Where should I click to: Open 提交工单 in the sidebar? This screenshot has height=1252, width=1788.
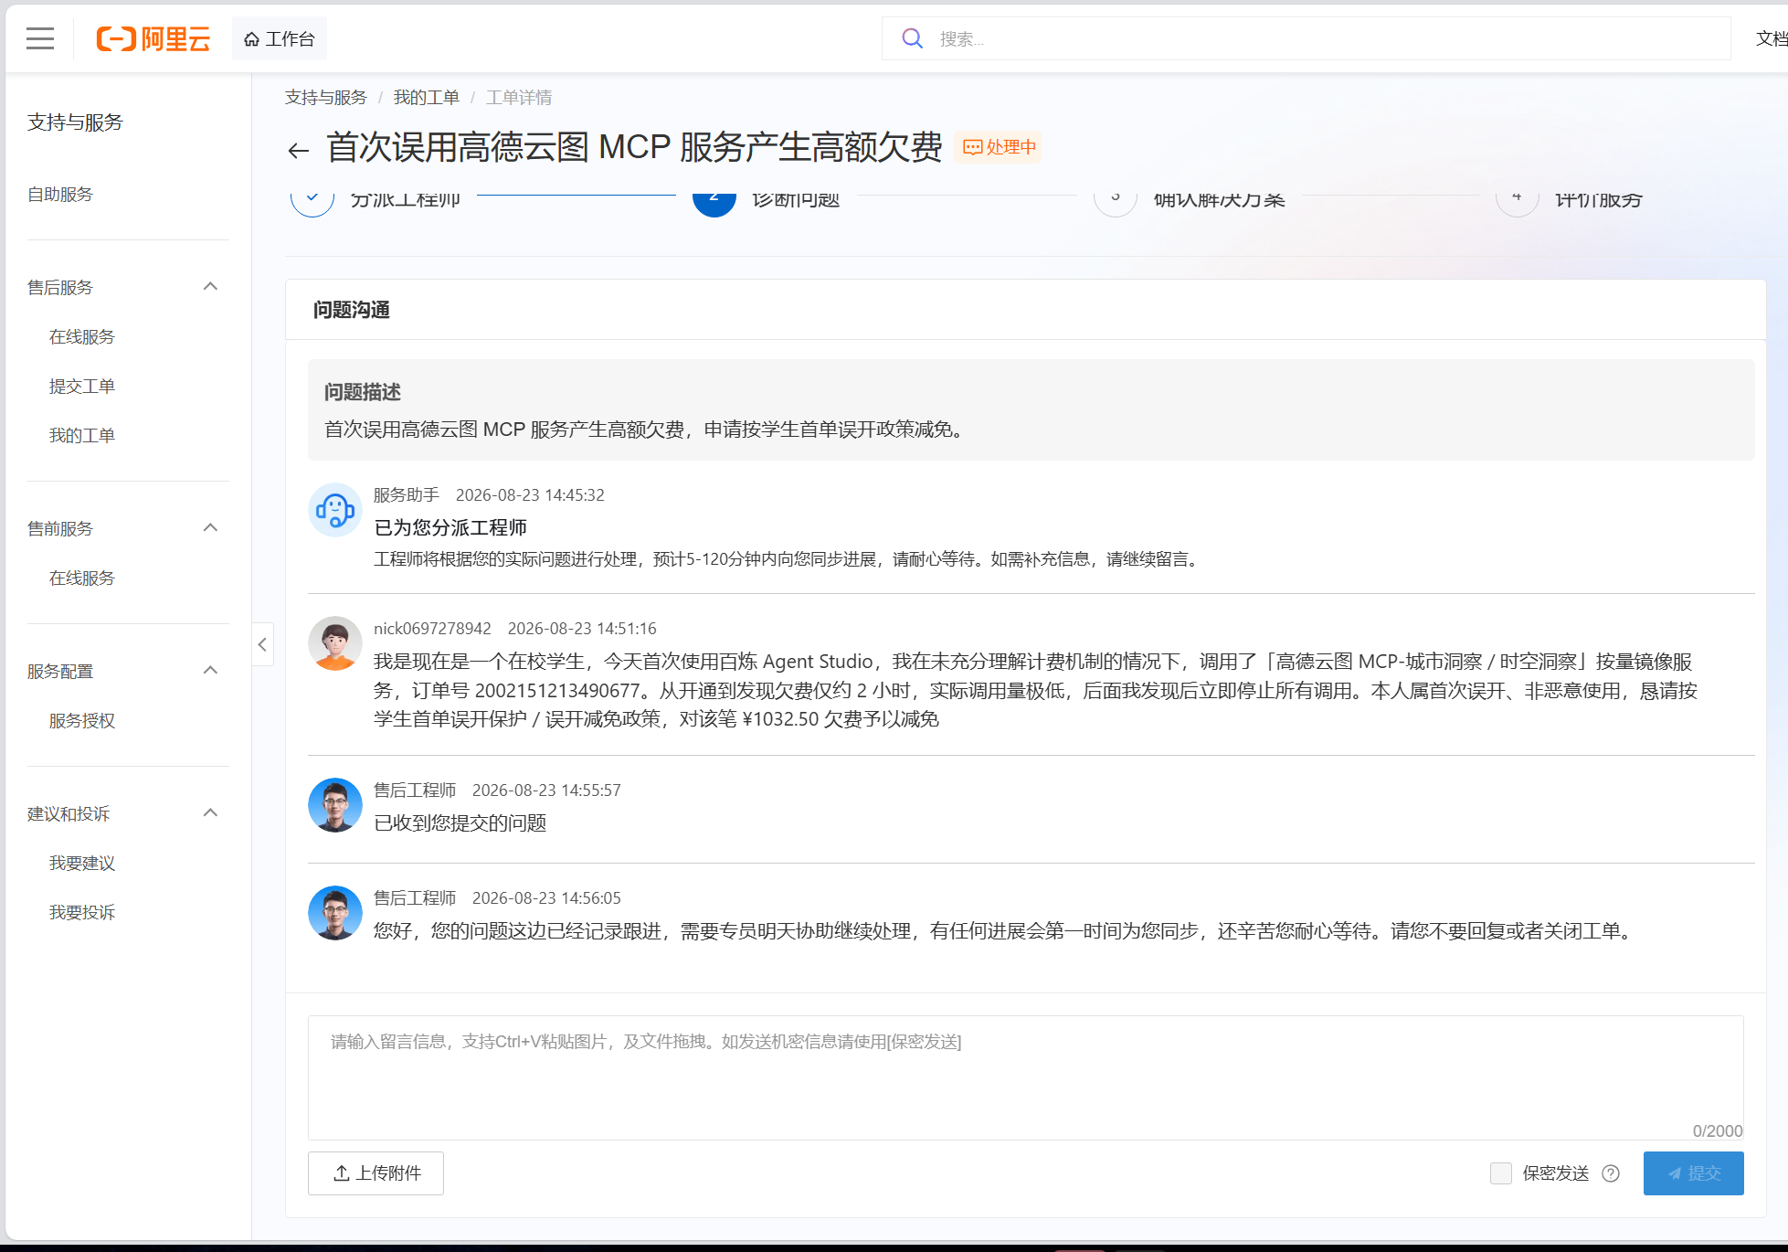[x=82, y=386]
